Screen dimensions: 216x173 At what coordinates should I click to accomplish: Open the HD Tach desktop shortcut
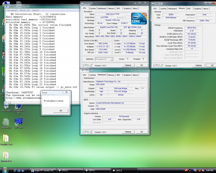click(19, 123)
